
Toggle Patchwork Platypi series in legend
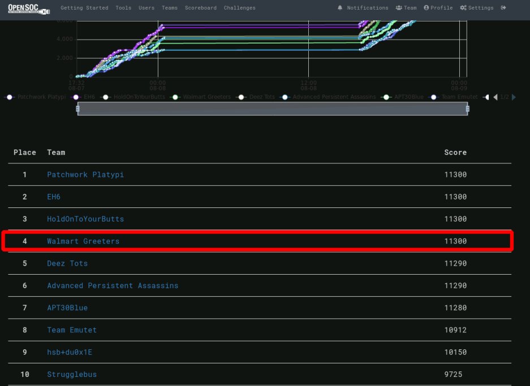[x=35, y=97]
